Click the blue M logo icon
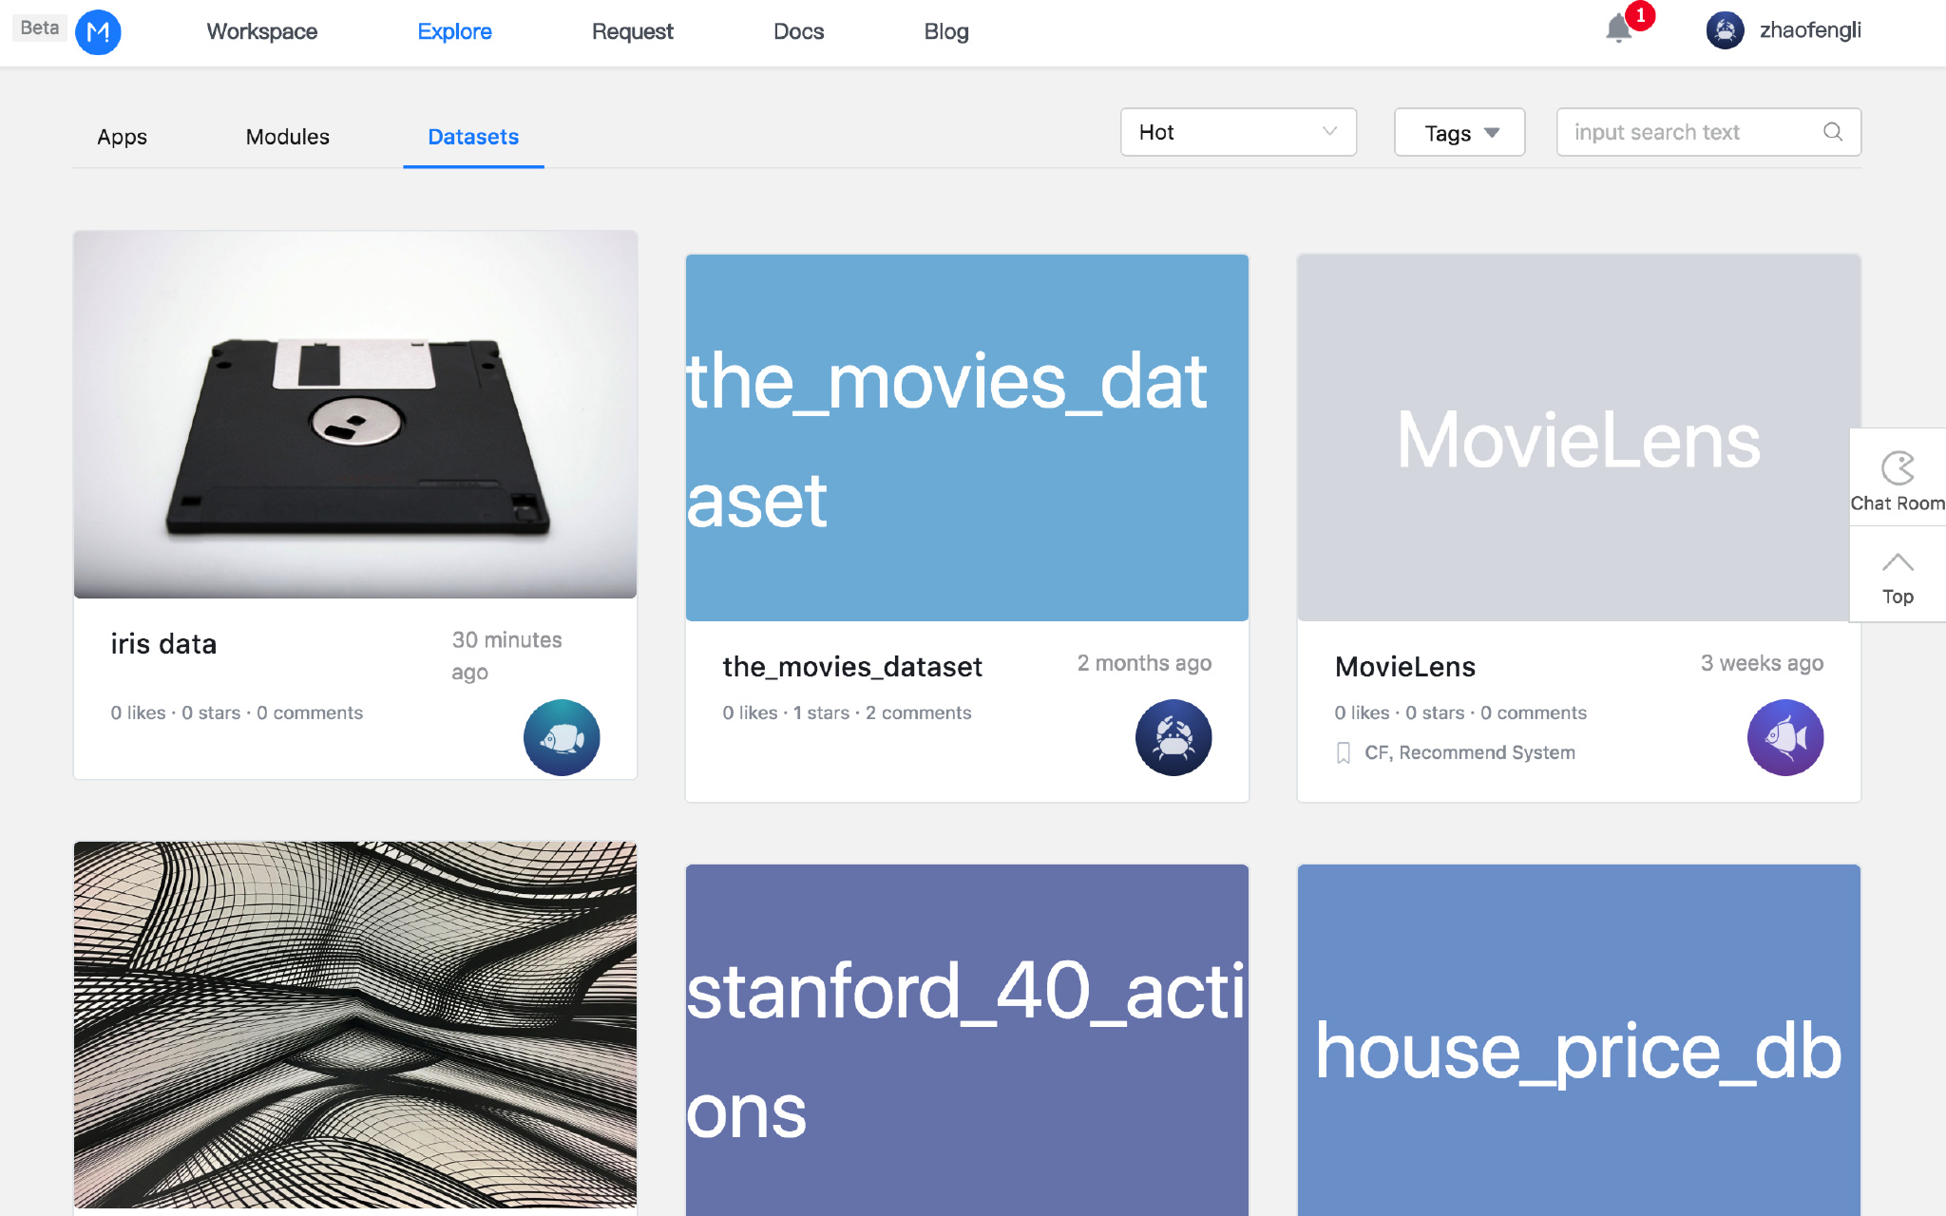Image resolution: width=1946 pixels, height=1216 pixels. click(98, 32)
